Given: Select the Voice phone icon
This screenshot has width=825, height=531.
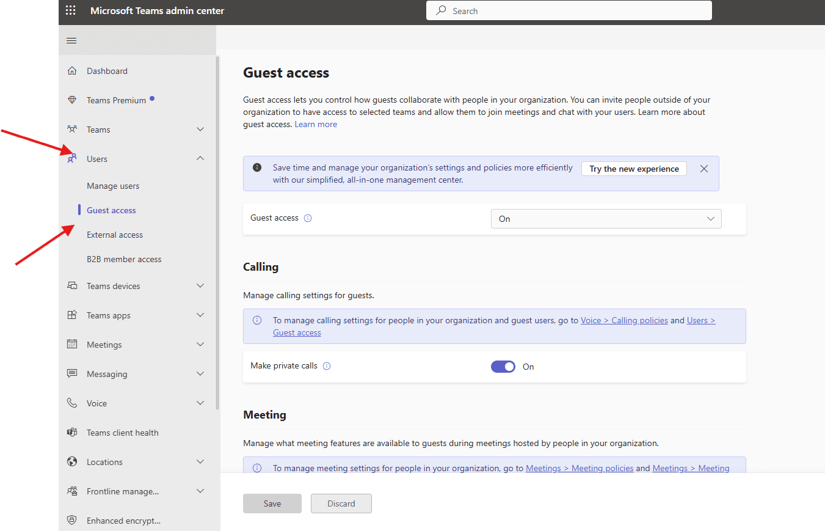Looking at the screenshot, I should tap(71, 403).
